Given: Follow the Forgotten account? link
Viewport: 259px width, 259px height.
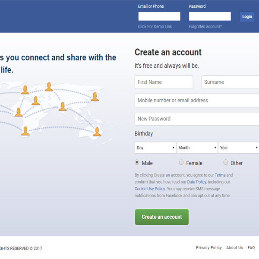Looking at the screenshot, I should tap(205, 27).
